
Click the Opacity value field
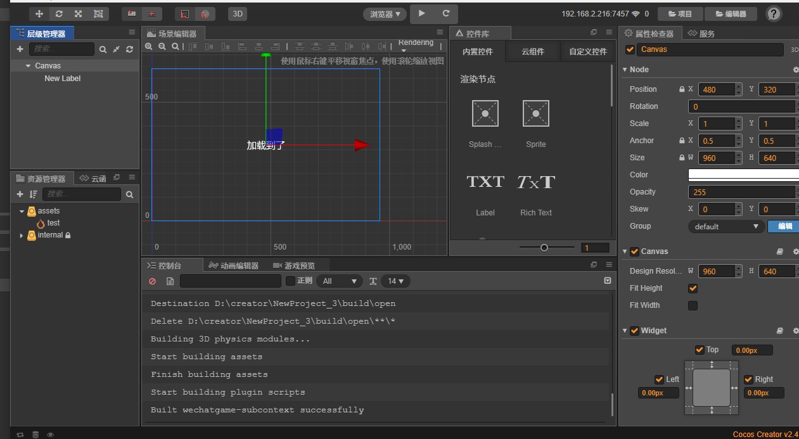743,192
